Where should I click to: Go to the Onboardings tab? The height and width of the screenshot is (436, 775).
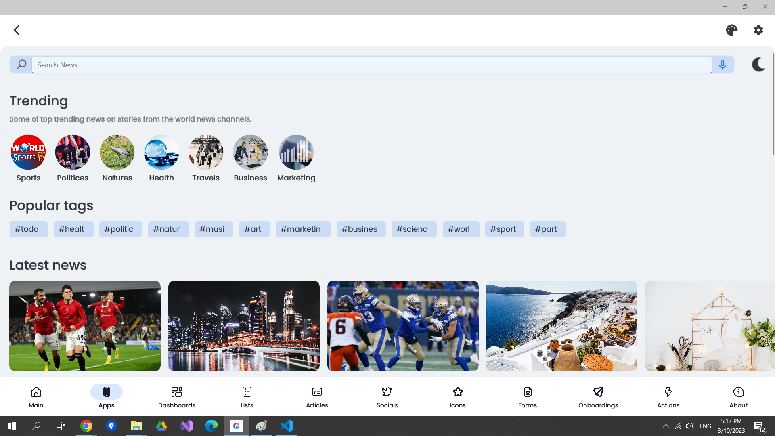[598, 397]
